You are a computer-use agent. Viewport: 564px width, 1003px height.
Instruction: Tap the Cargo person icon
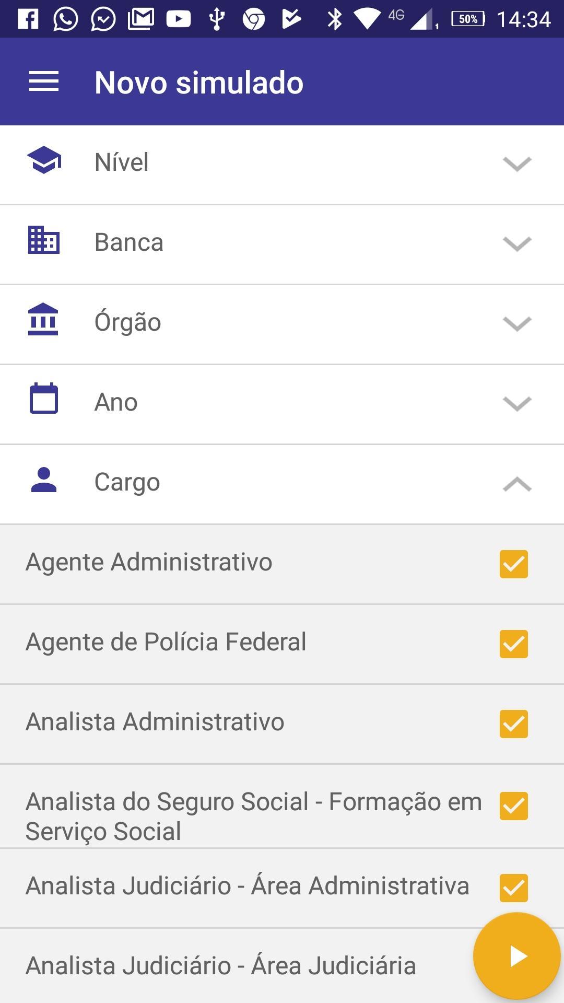44,480
